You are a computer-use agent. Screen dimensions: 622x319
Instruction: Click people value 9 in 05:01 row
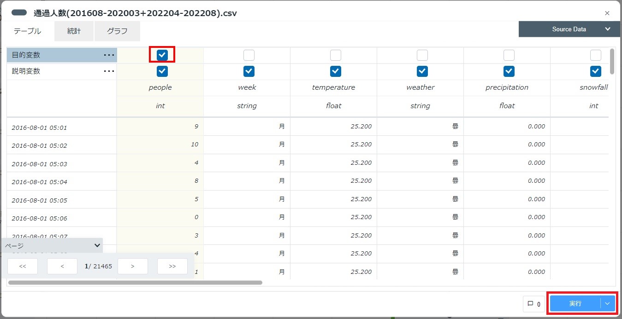click(196, 126)
